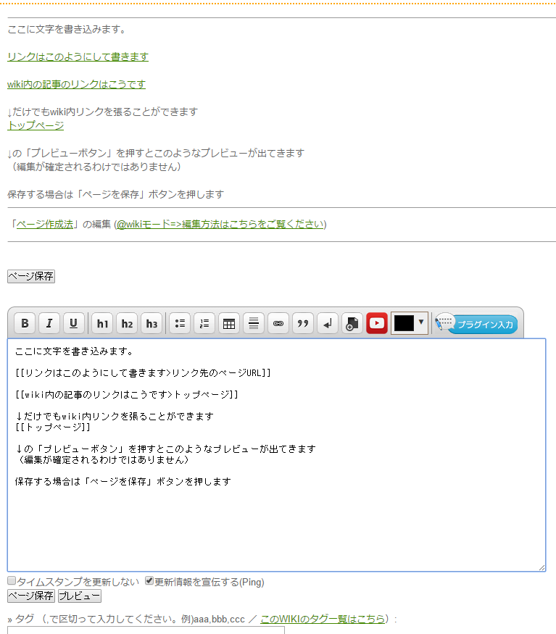The height and width of the screenshot is (634, 556).
Task: Insert heading level h2
Action: [x=127, y=323]
